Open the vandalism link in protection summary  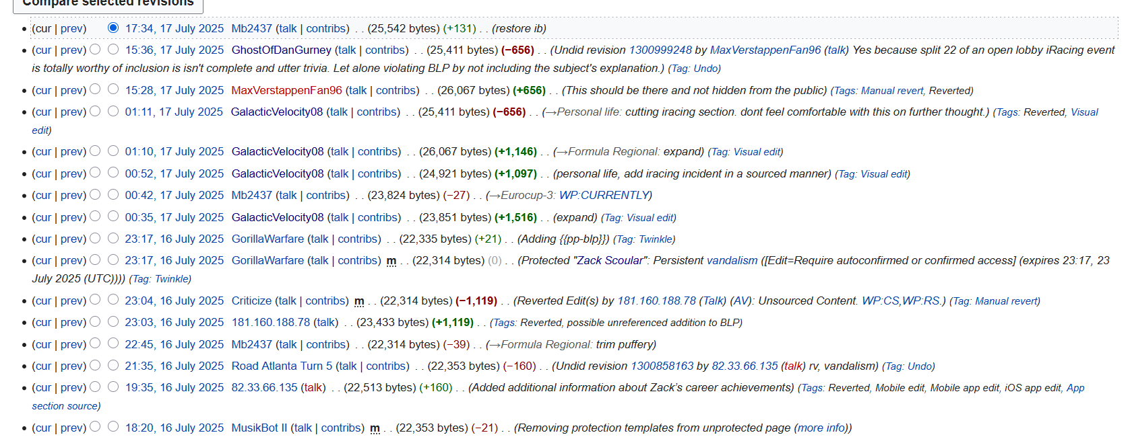click(732, 260)
